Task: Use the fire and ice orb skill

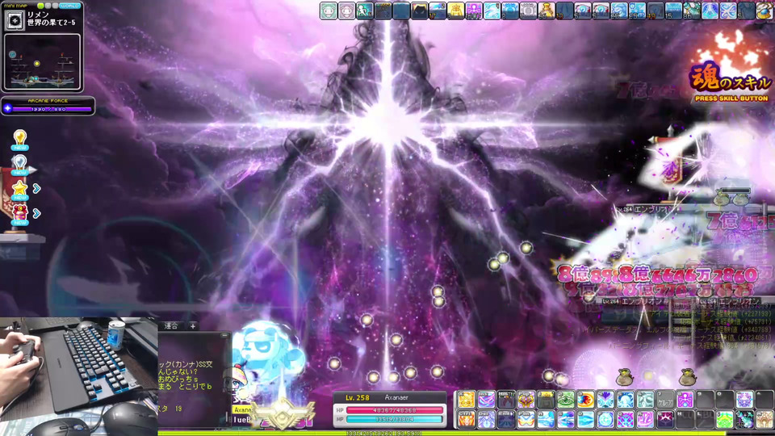Action: pyautogui.click(x=586, y=400)
